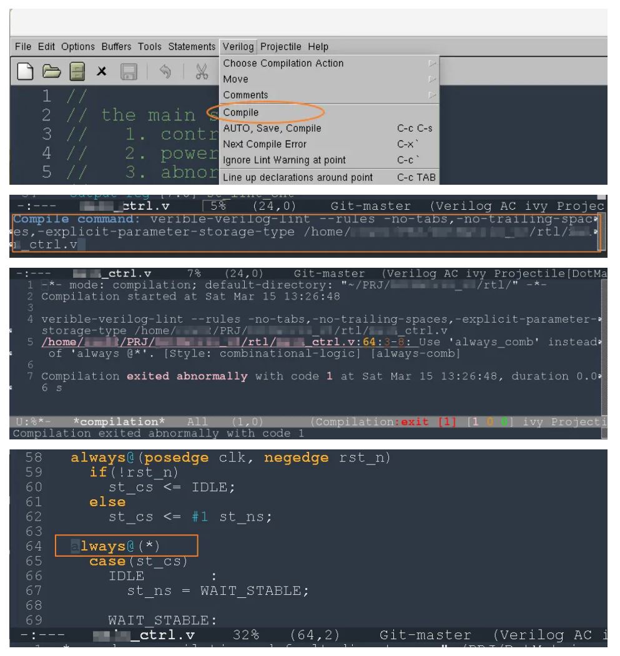Click the Cut scissors toolbar icon

tap(202, 74)
